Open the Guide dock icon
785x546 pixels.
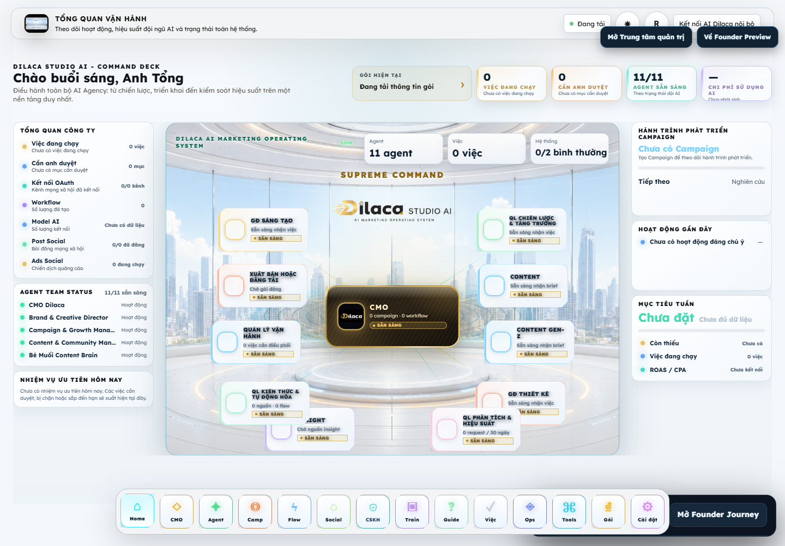(x=451, y=511)
